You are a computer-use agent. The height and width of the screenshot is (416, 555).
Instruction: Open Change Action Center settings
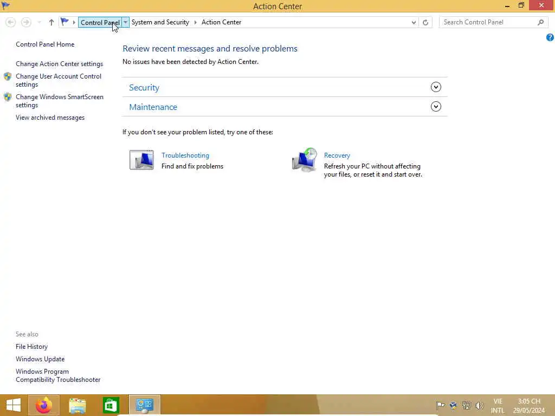point(60,64)
